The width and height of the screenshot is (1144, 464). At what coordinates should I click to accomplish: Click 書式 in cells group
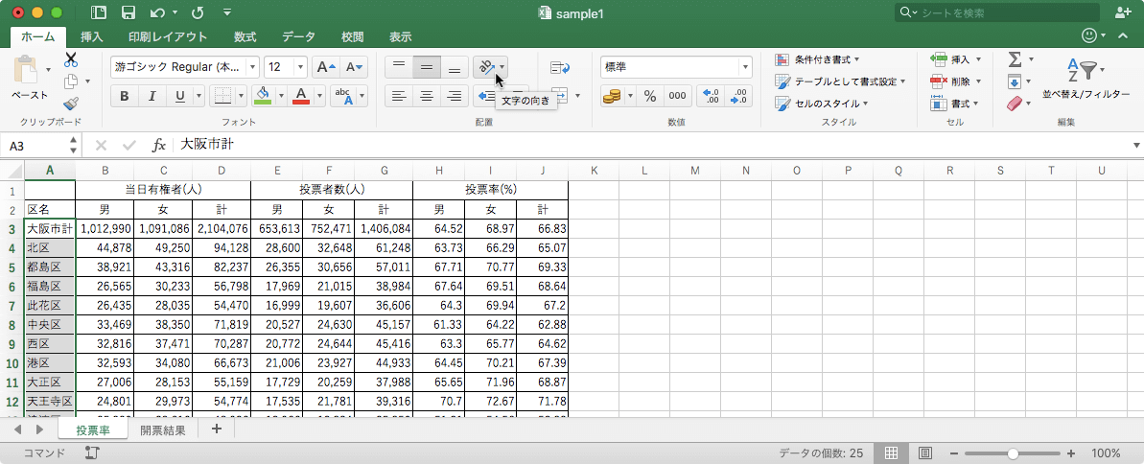pyautogui.click(x=956, y=104)
